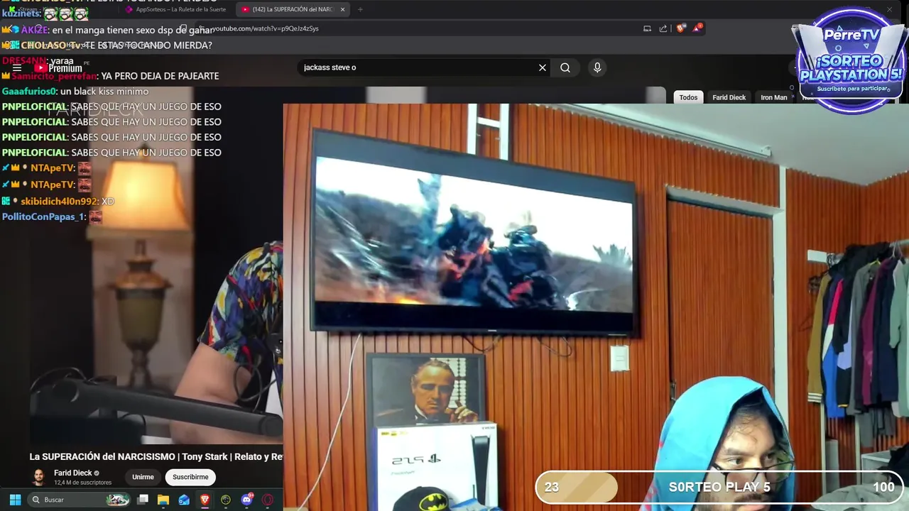
Task: Close the La SUPERACIÓN YouTube tab
Action: pyautogui.click(x=342, y=9)
